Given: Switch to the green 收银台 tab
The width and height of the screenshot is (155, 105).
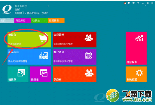Looking at the screenshot, I should coord(39,20).
